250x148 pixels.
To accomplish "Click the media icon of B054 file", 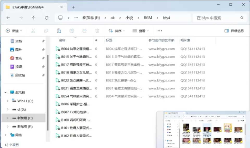I will pyautogui.click(x=58, y=96).
